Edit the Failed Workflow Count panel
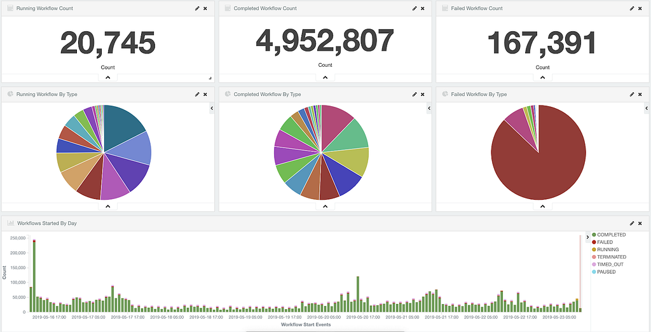This screenshot has height=332, width=651. click(x=632, y=8)
